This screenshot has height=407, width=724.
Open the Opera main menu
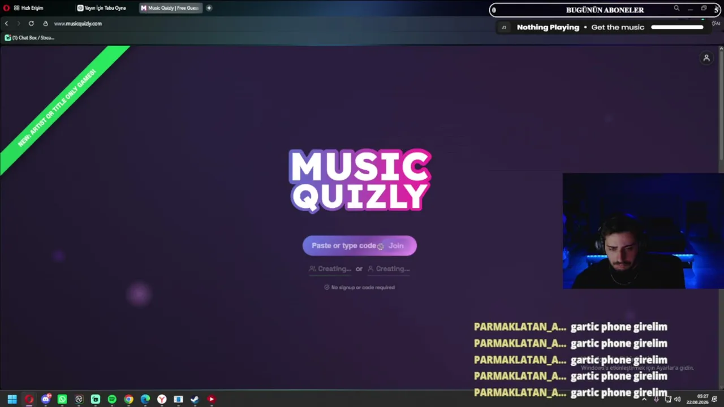[7, 8]
